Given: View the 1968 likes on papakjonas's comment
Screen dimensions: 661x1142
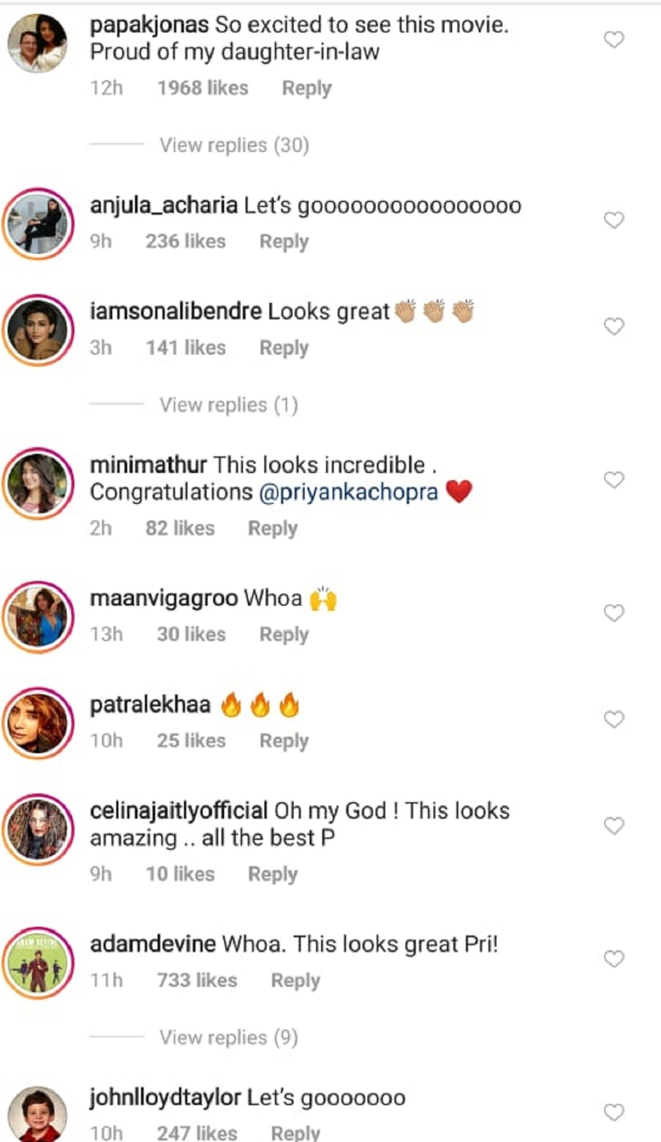Looking at the screenshot, I should tap(203, 88).
